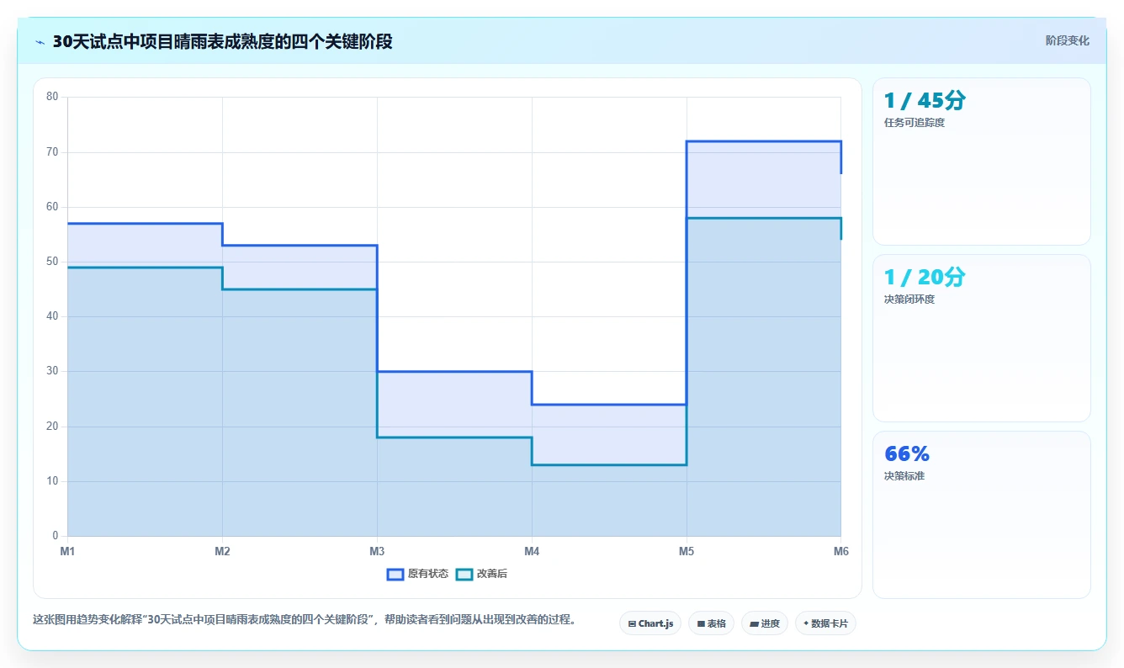
Task: Open the 66% 决策标准 card
Action: pyautogui.click(x=982, y=515)
